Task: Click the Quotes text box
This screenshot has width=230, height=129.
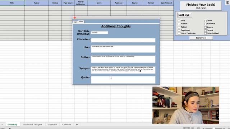Action: pyautogui.click(x=123, y=80)
